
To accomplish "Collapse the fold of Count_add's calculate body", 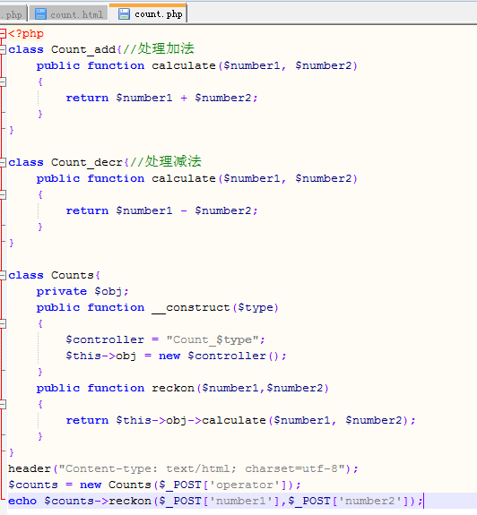I will tap(3, 82).
